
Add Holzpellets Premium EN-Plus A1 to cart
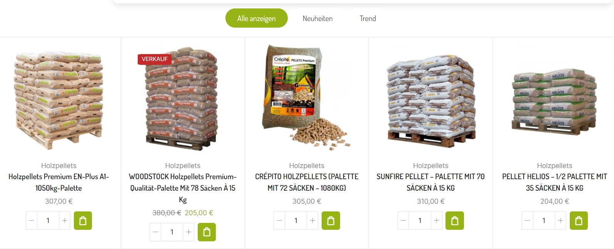[83, 221]
